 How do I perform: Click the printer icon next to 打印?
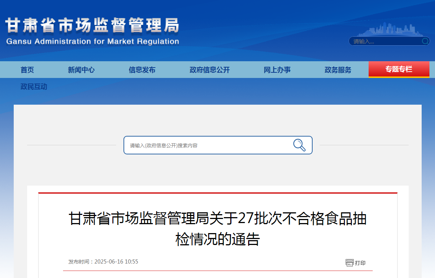(x=350, y=262)
